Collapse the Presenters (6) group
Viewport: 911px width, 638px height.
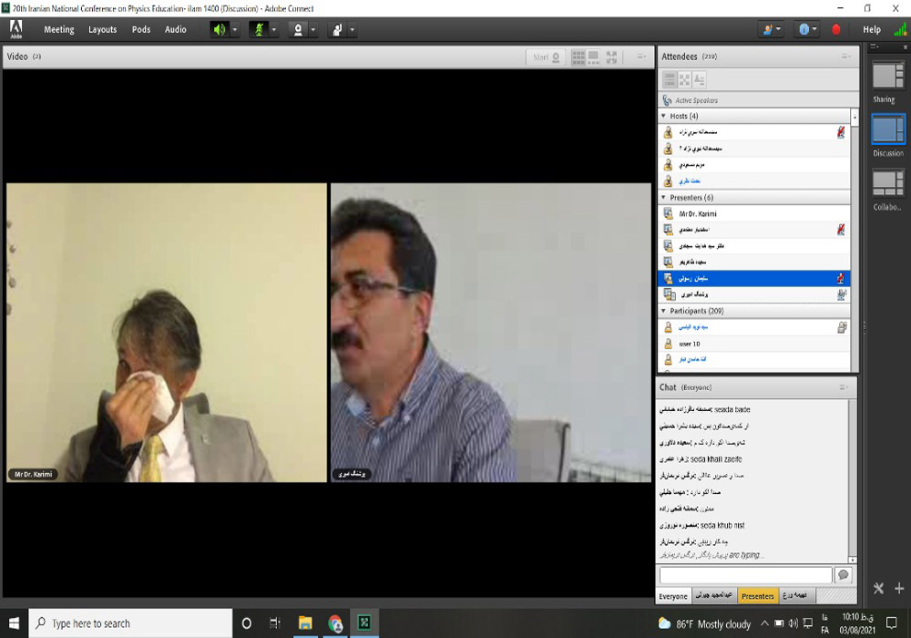click(663, 197)
